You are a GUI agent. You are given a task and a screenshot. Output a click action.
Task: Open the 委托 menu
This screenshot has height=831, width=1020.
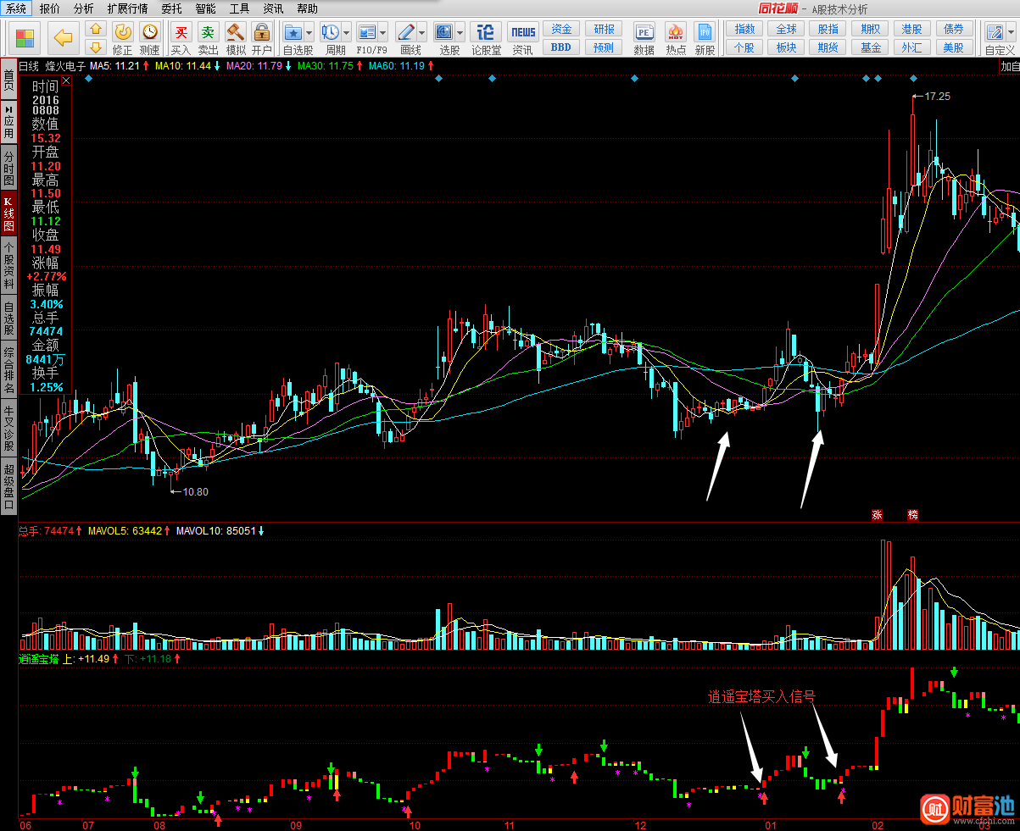pos(171,8)
